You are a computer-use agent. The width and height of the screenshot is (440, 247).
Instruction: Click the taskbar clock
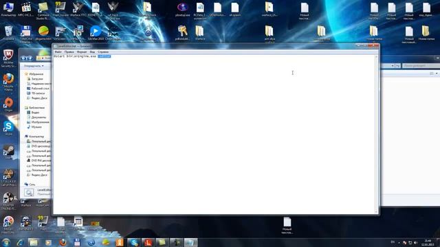428,242
